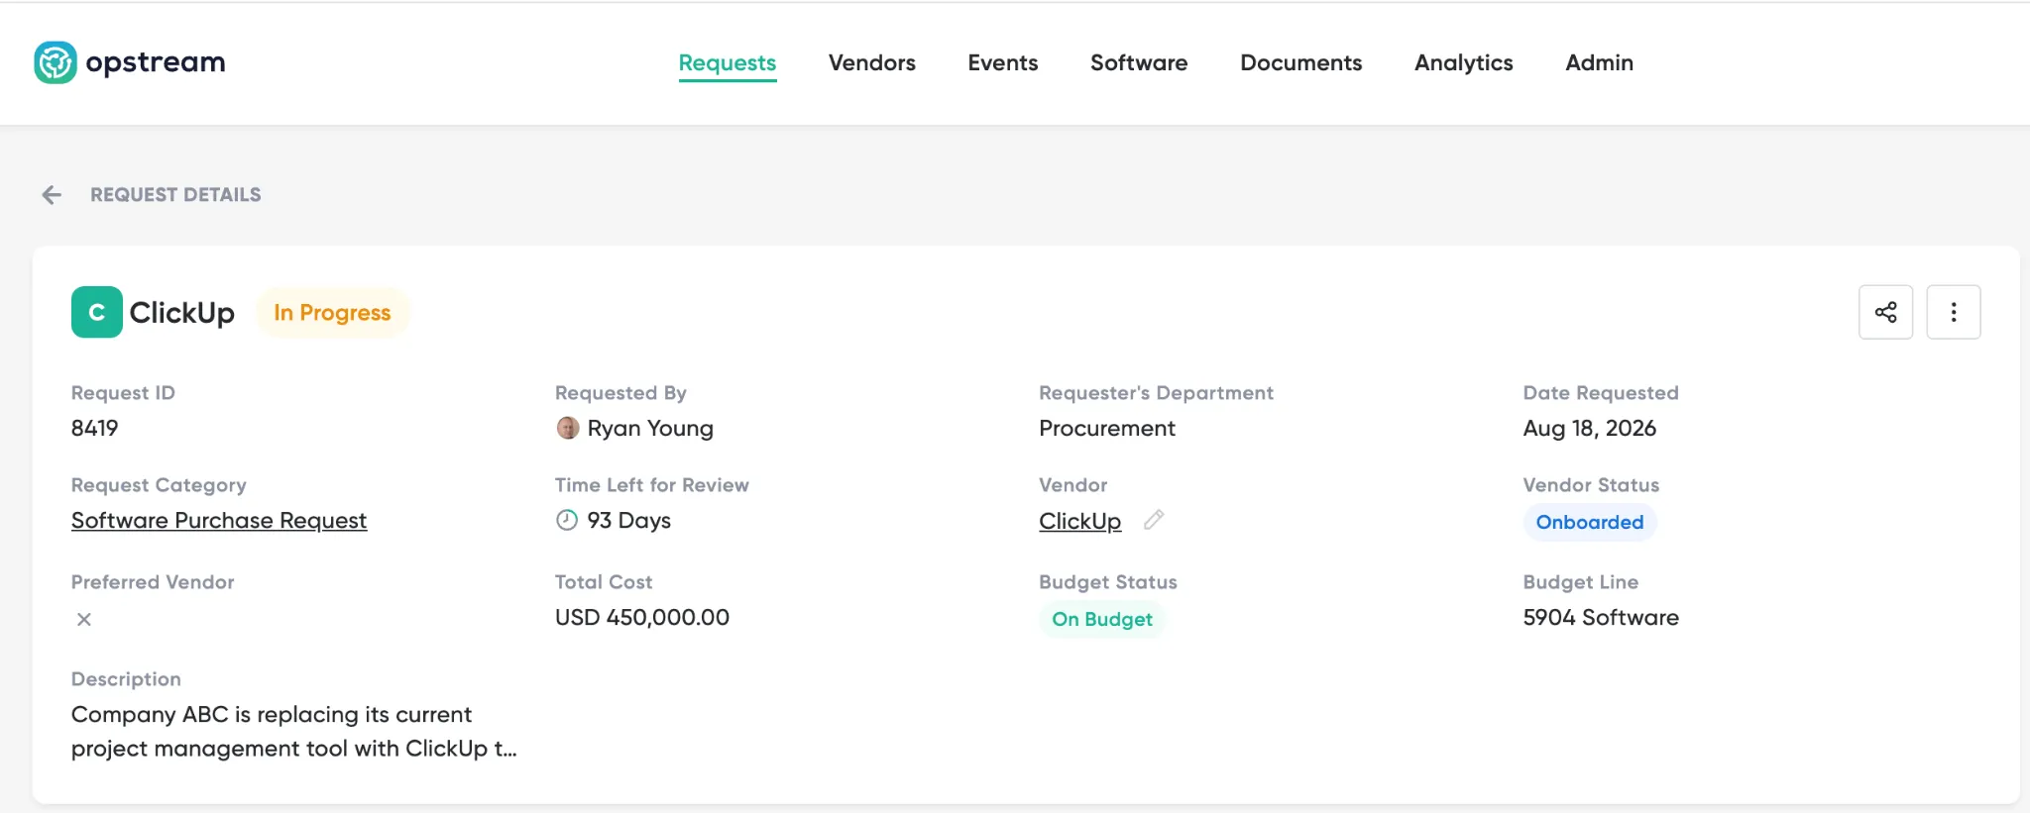Click the USD 450,000.00 total cost
The image size is (2030, 813).
pyautogui.click(x=642, y=617)
